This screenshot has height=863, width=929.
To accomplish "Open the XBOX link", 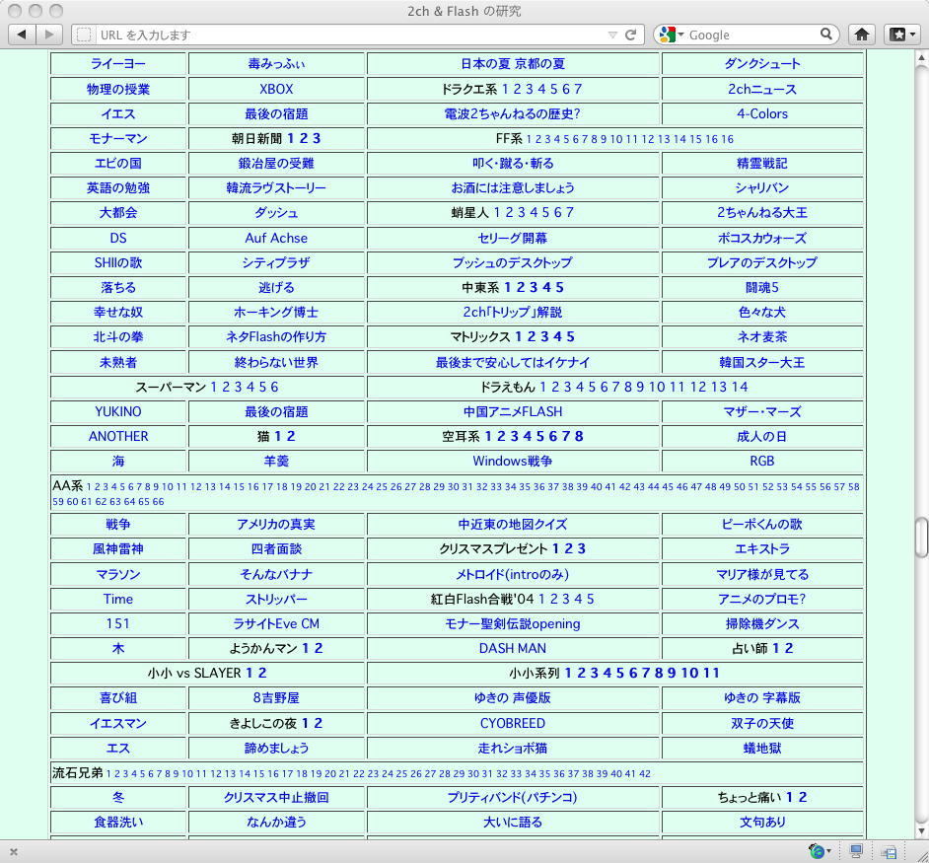I will (x=276, y=89).
